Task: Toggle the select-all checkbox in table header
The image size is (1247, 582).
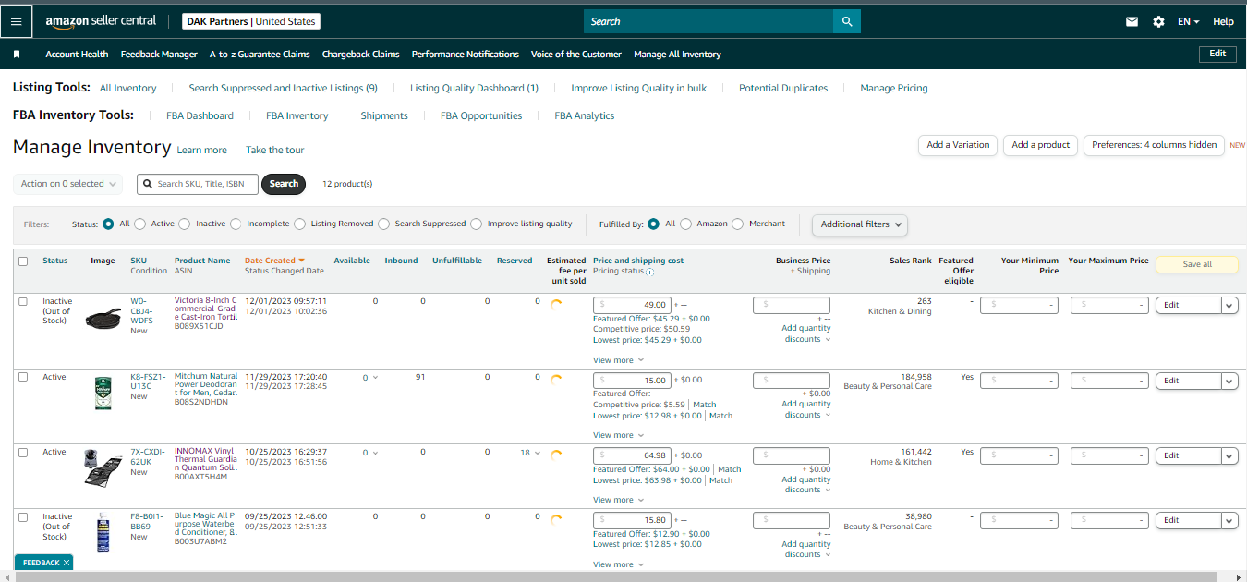Action: coord(23,261)
